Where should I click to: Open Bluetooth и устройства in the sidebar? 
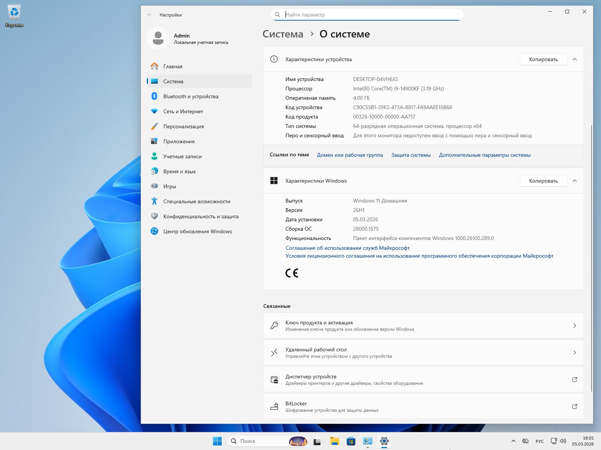[191, 96]
